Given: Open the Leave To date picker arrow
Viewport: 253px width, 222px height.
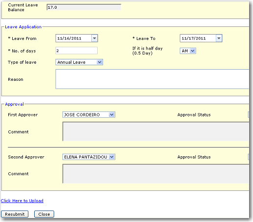Looking at the screenshot, I should point(219,38).
